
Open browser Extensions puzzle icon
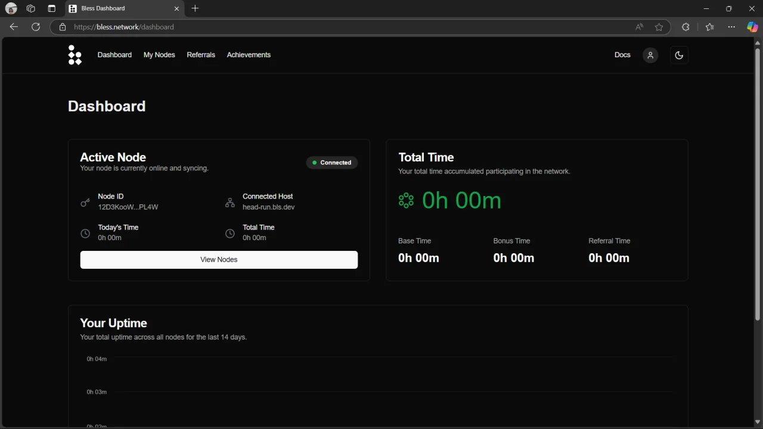[686, 27]
